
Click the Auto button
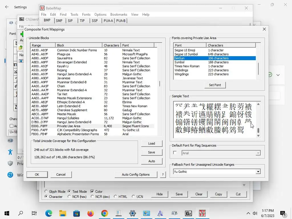pyautogui.click(x=152, y=161)
